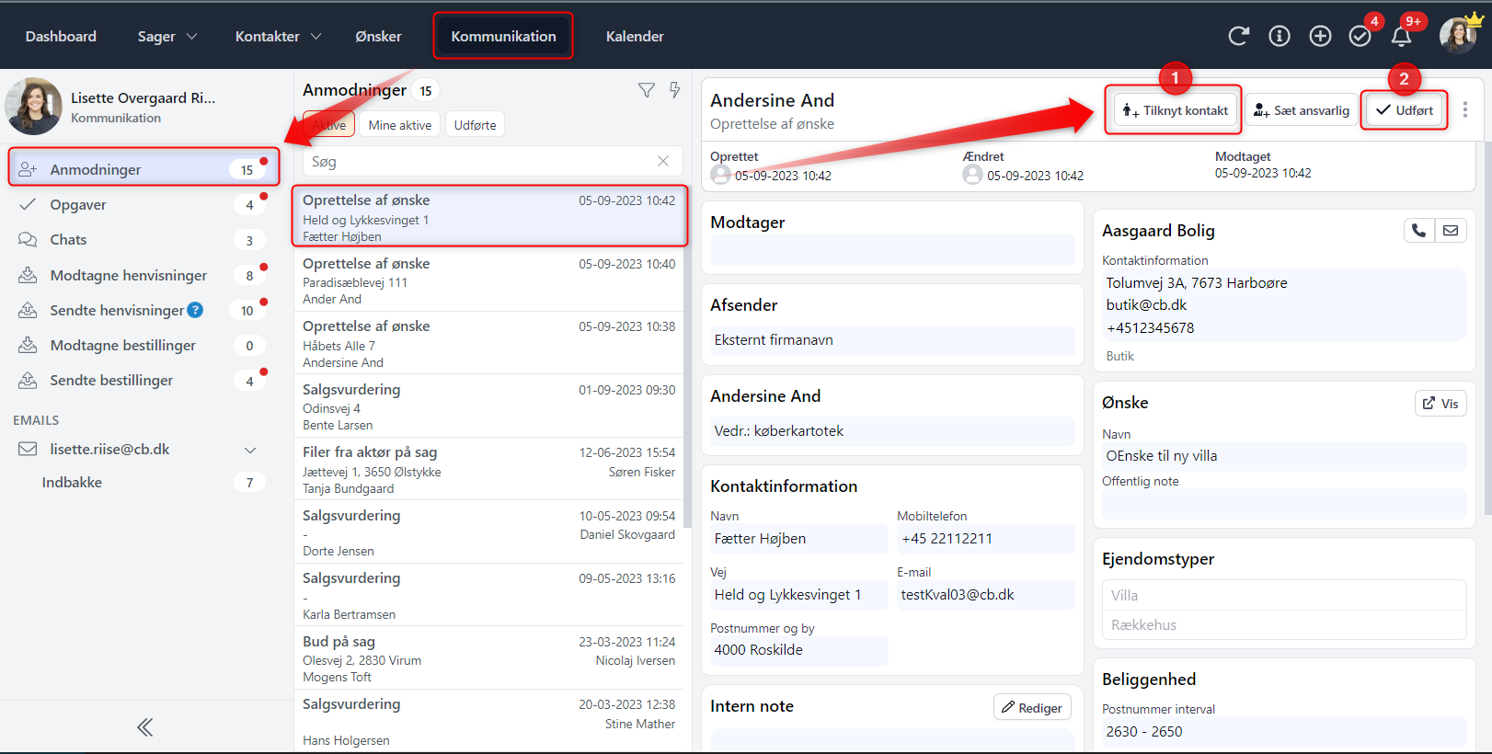1492x754 pixels.
Task: Open the Sager dropdown menu
Action: pos(167,36)
